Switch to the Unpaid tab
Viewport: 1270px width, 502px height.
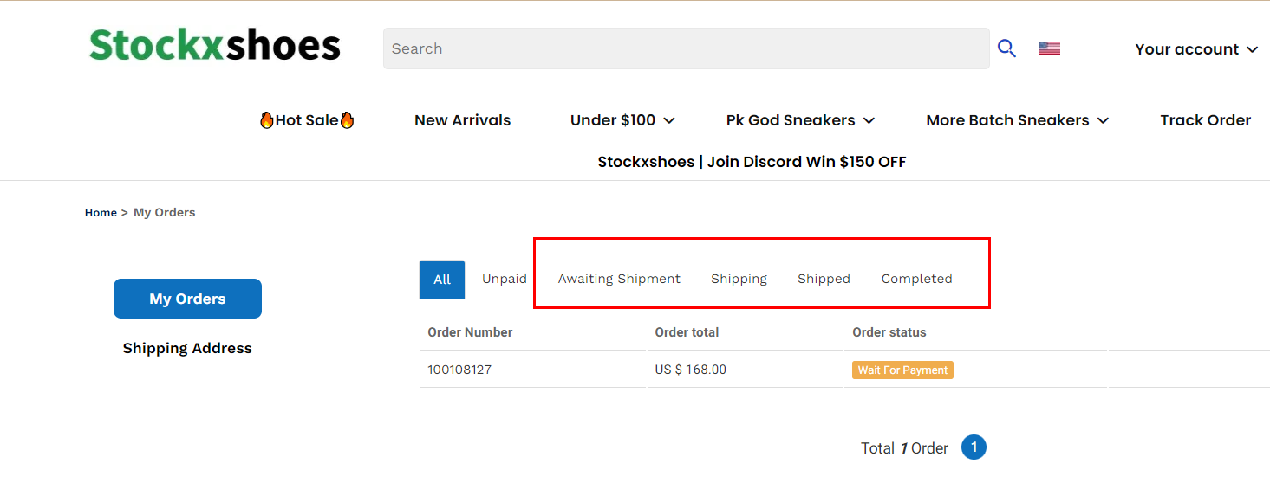click(x=505, y=279)
